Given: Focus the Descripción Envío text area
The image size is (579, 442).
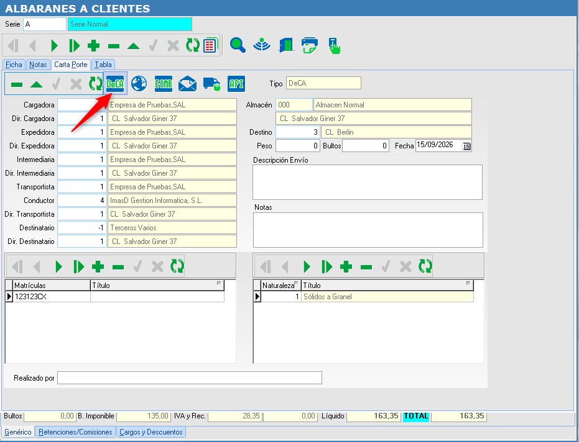Looking at the screenshot, I should (368, 182).
